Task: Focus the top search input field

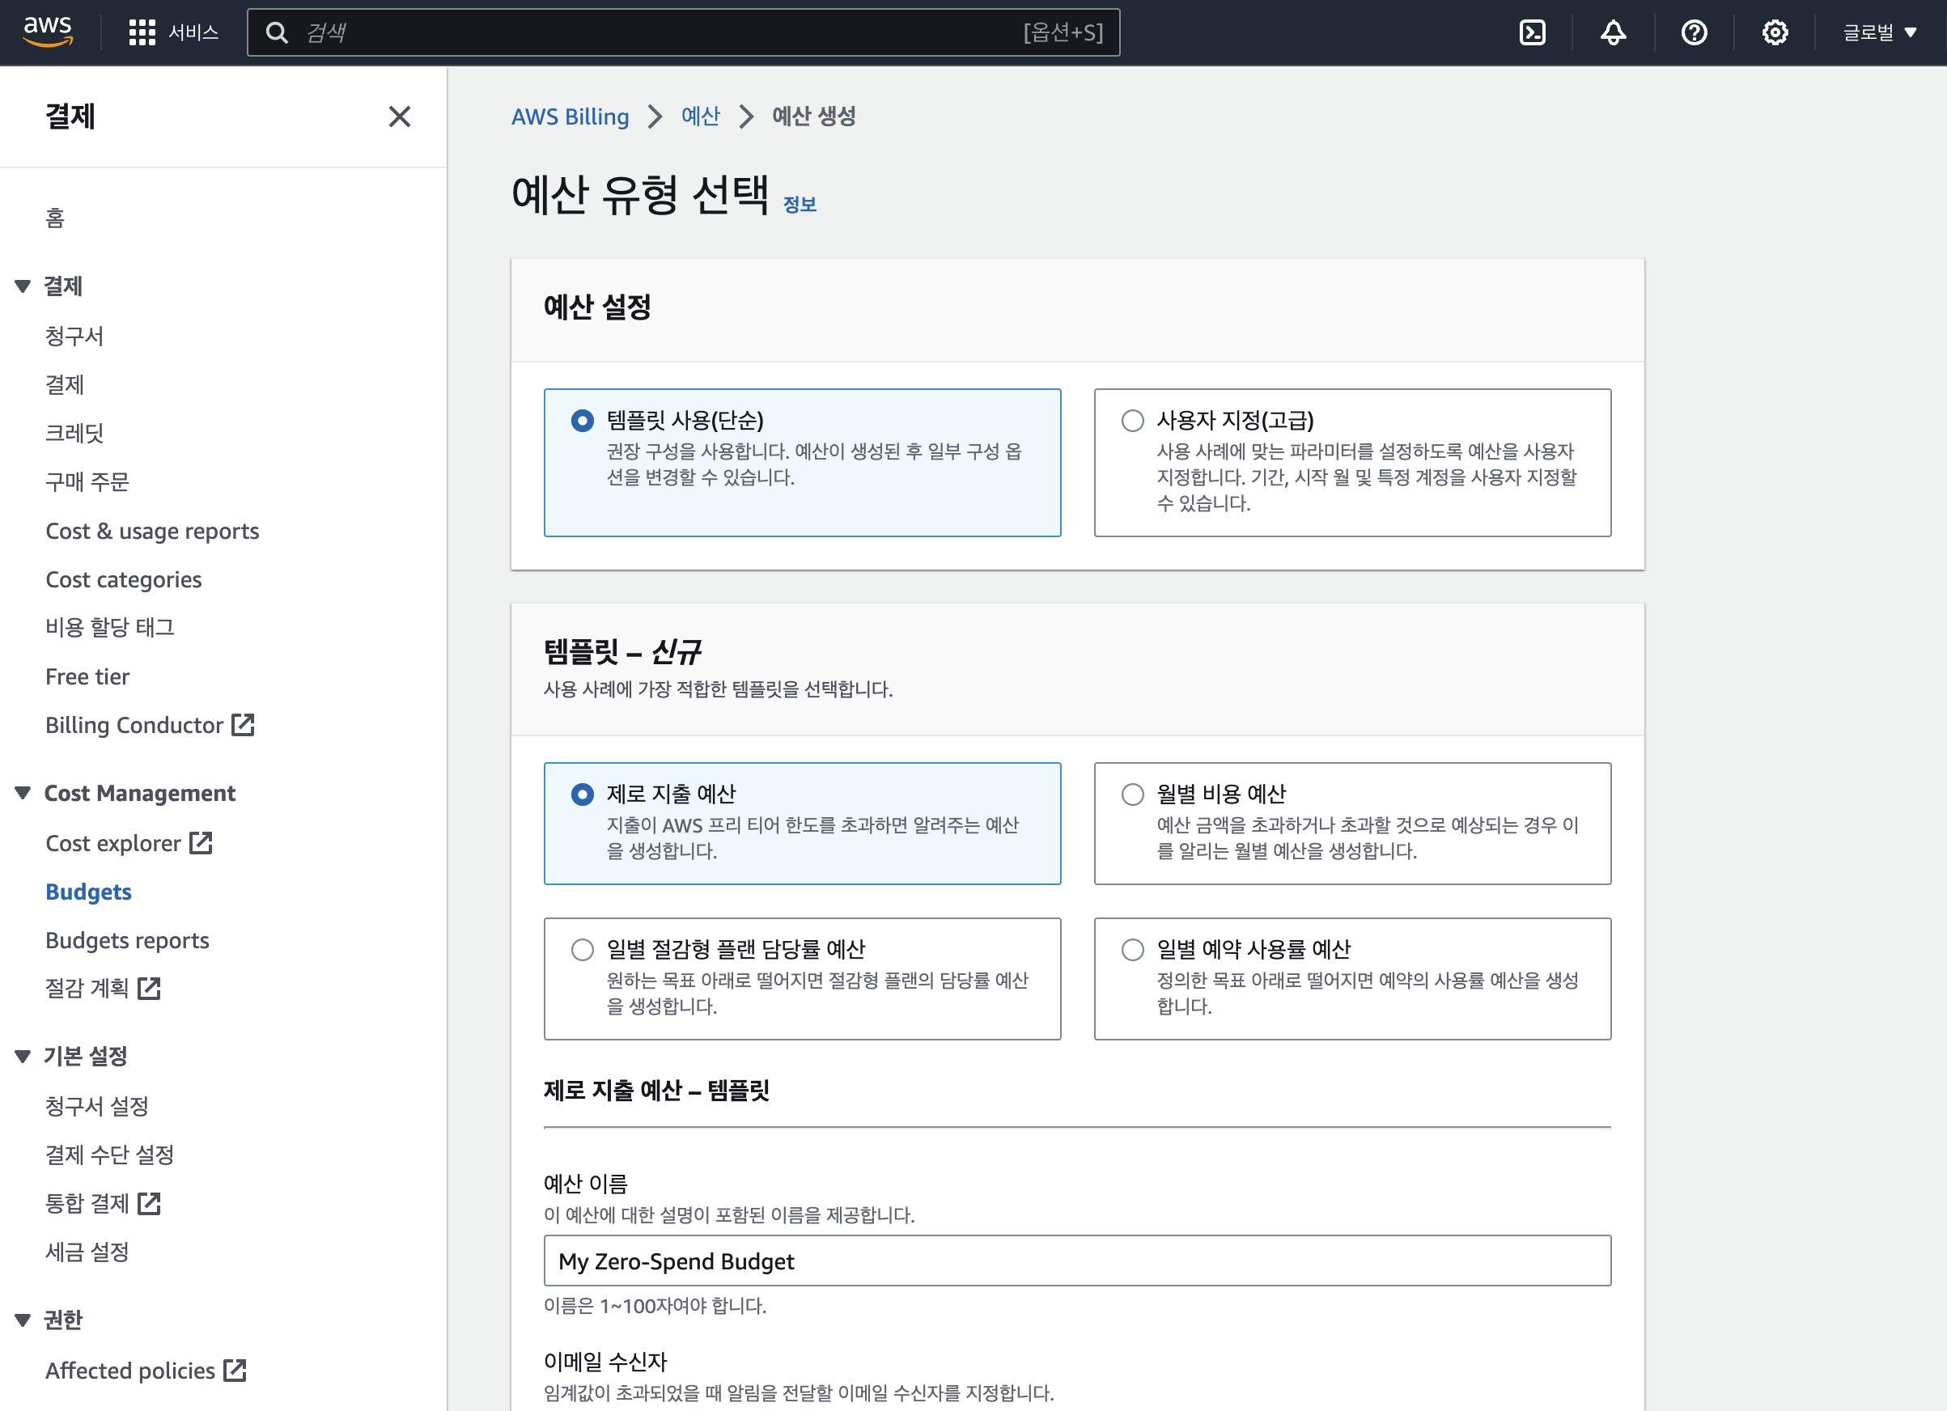Action: [683, 32]
